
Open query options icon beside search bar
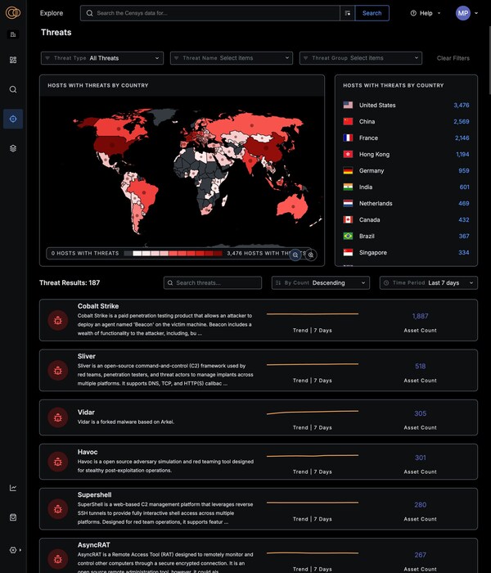click(x=348, y=13)
